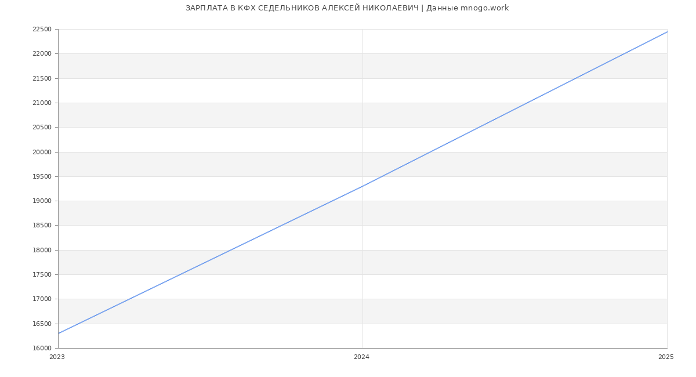Click the 19500 y-axis label
The width and height of the screenshot is (696, 377).
pos(42,177)
